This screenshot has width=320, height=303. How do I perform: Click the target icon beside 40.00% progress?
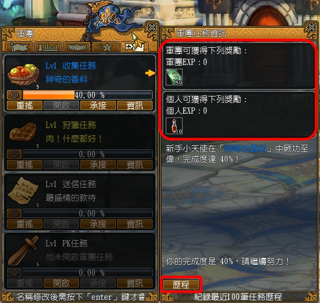coord(14,95)
